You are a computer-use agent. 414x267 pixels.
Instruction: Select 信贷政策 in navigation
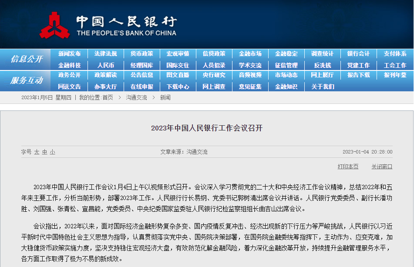pos(214,53)
